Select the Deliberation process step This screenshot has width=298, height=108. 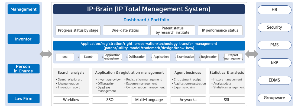pos(137,57)
